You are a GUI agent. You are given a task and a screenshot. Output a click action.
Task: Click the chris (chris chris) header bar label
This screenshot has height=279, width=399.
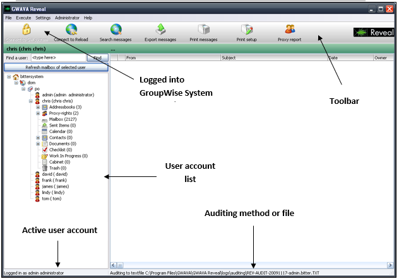tap(27, 48)
